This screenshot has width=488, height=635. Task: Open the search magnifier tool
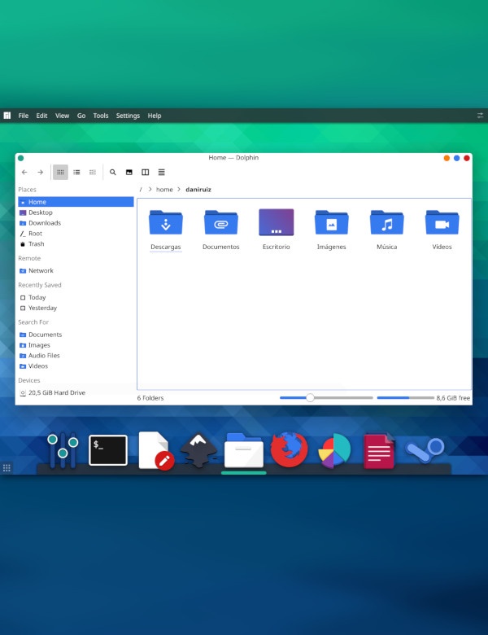(113, 172)
